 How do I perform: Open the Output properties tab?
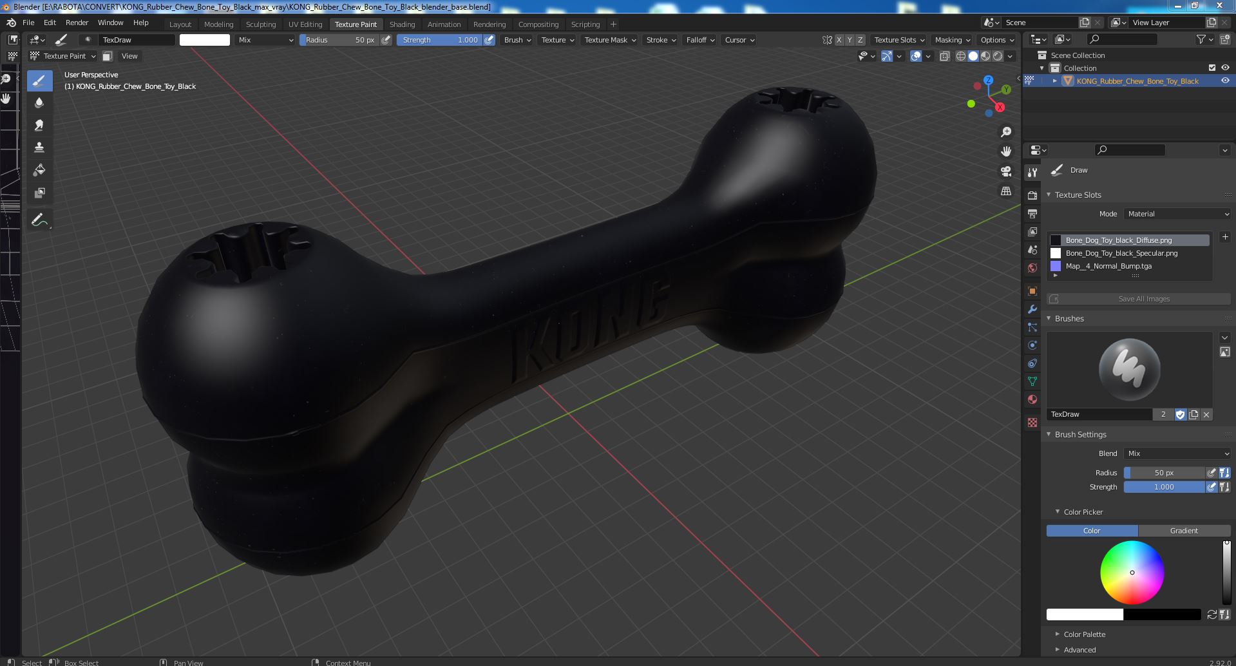point(1032,213)
